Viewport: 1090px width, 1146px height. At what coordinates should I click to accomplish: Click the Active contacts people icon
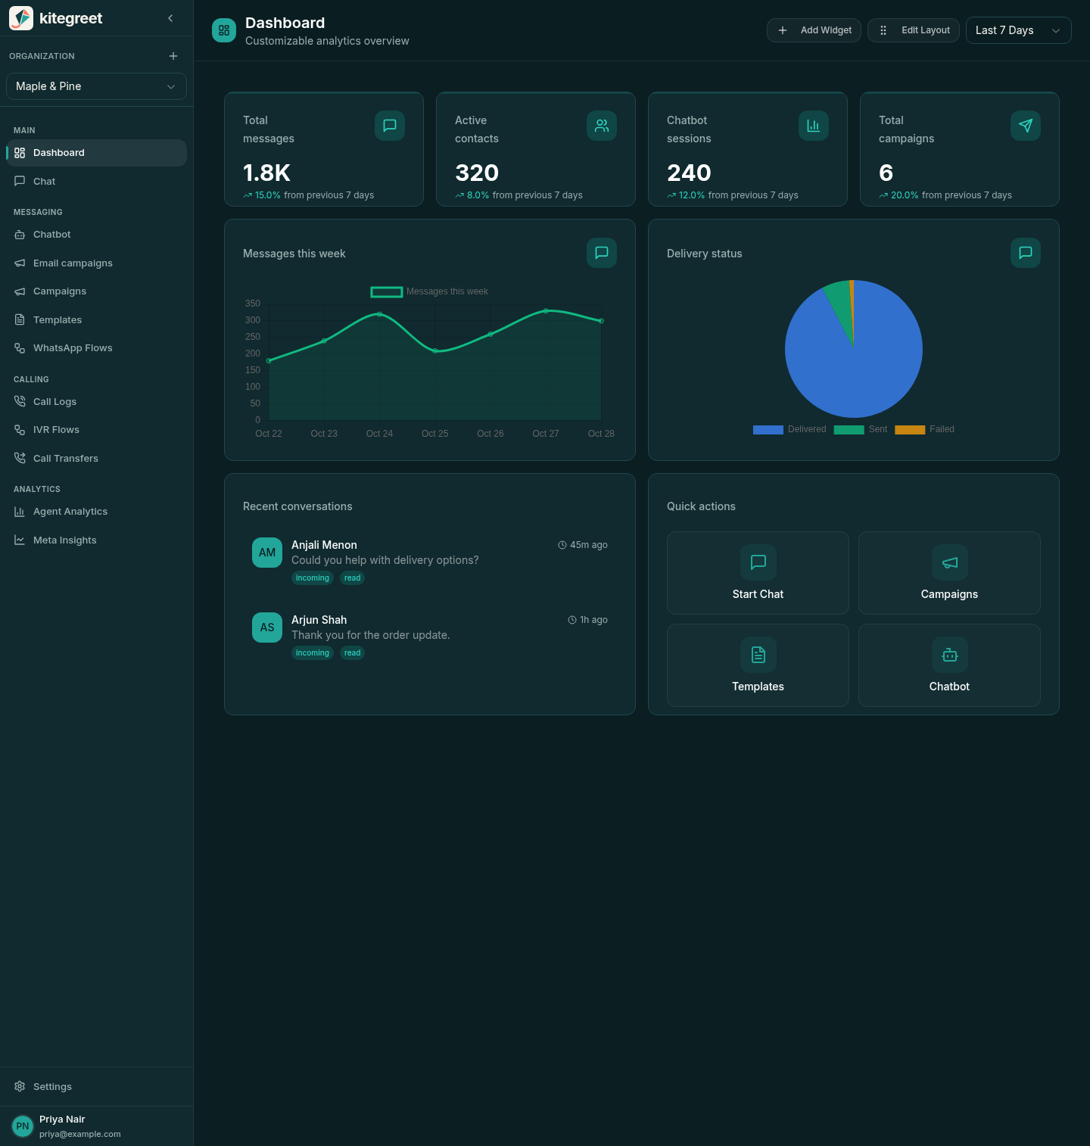[x=602, y=126]
